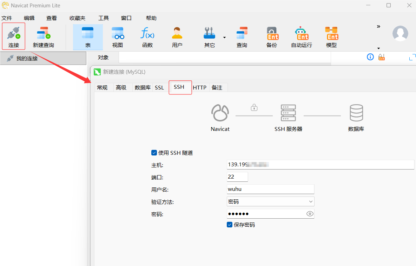Click the 验证方法: label text
416x266 pixels.
pos(163,202)
